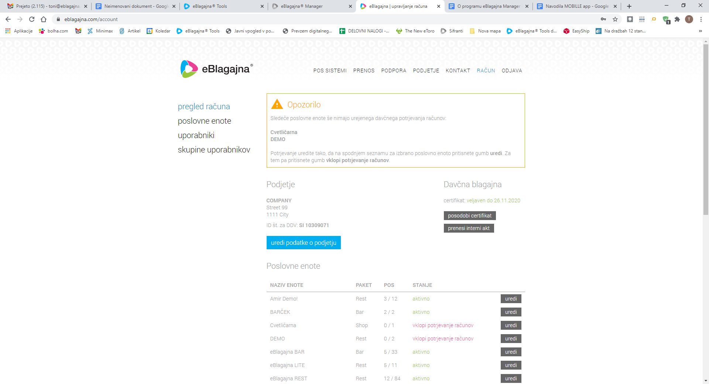Image resolution: width=709 pixels, height=384 pixels.
Task: Open the Na dražbah 12 stan bookmark
Action: [621, 31]
